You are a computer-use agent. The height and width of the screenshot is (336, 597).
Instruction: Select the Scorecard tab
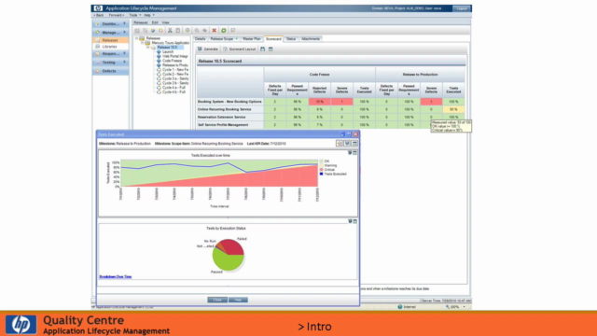click(x=273, y=39)
